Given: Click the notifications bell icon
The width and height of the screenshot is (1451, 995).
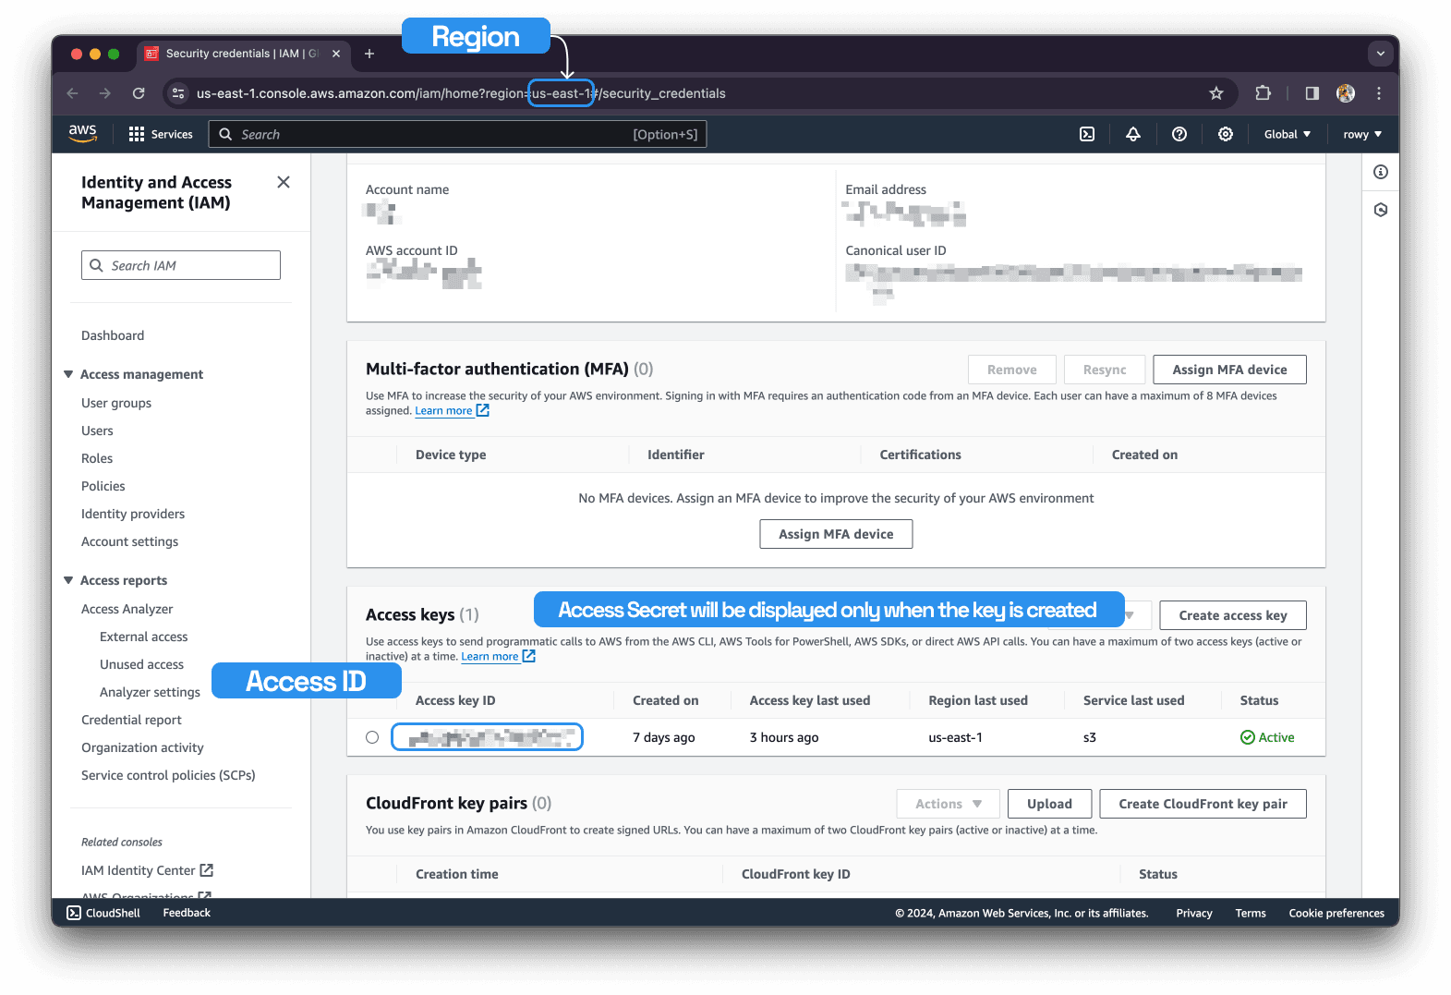Looking at the screenshot, I should pos(1133,134).
